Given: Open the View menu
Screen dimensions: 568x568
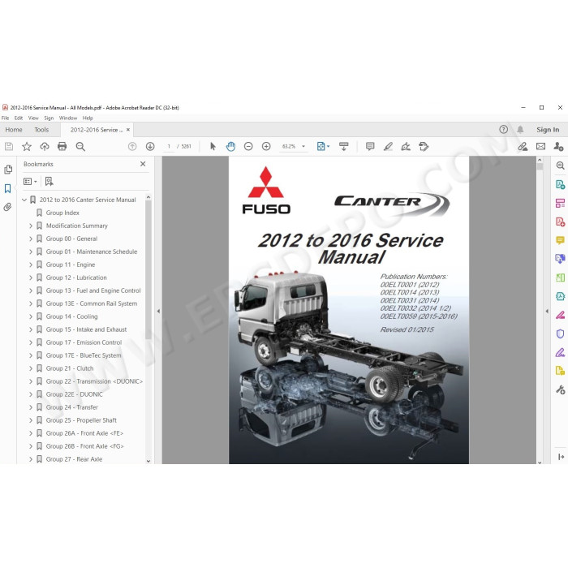Looking at the screenshot, I should click(x=33, y=118).
